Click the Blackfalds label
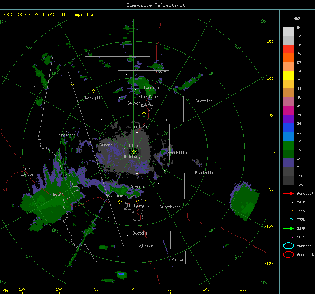Image resolution: width=315 pixels, height=294 pixels. [x=149, y=97]
